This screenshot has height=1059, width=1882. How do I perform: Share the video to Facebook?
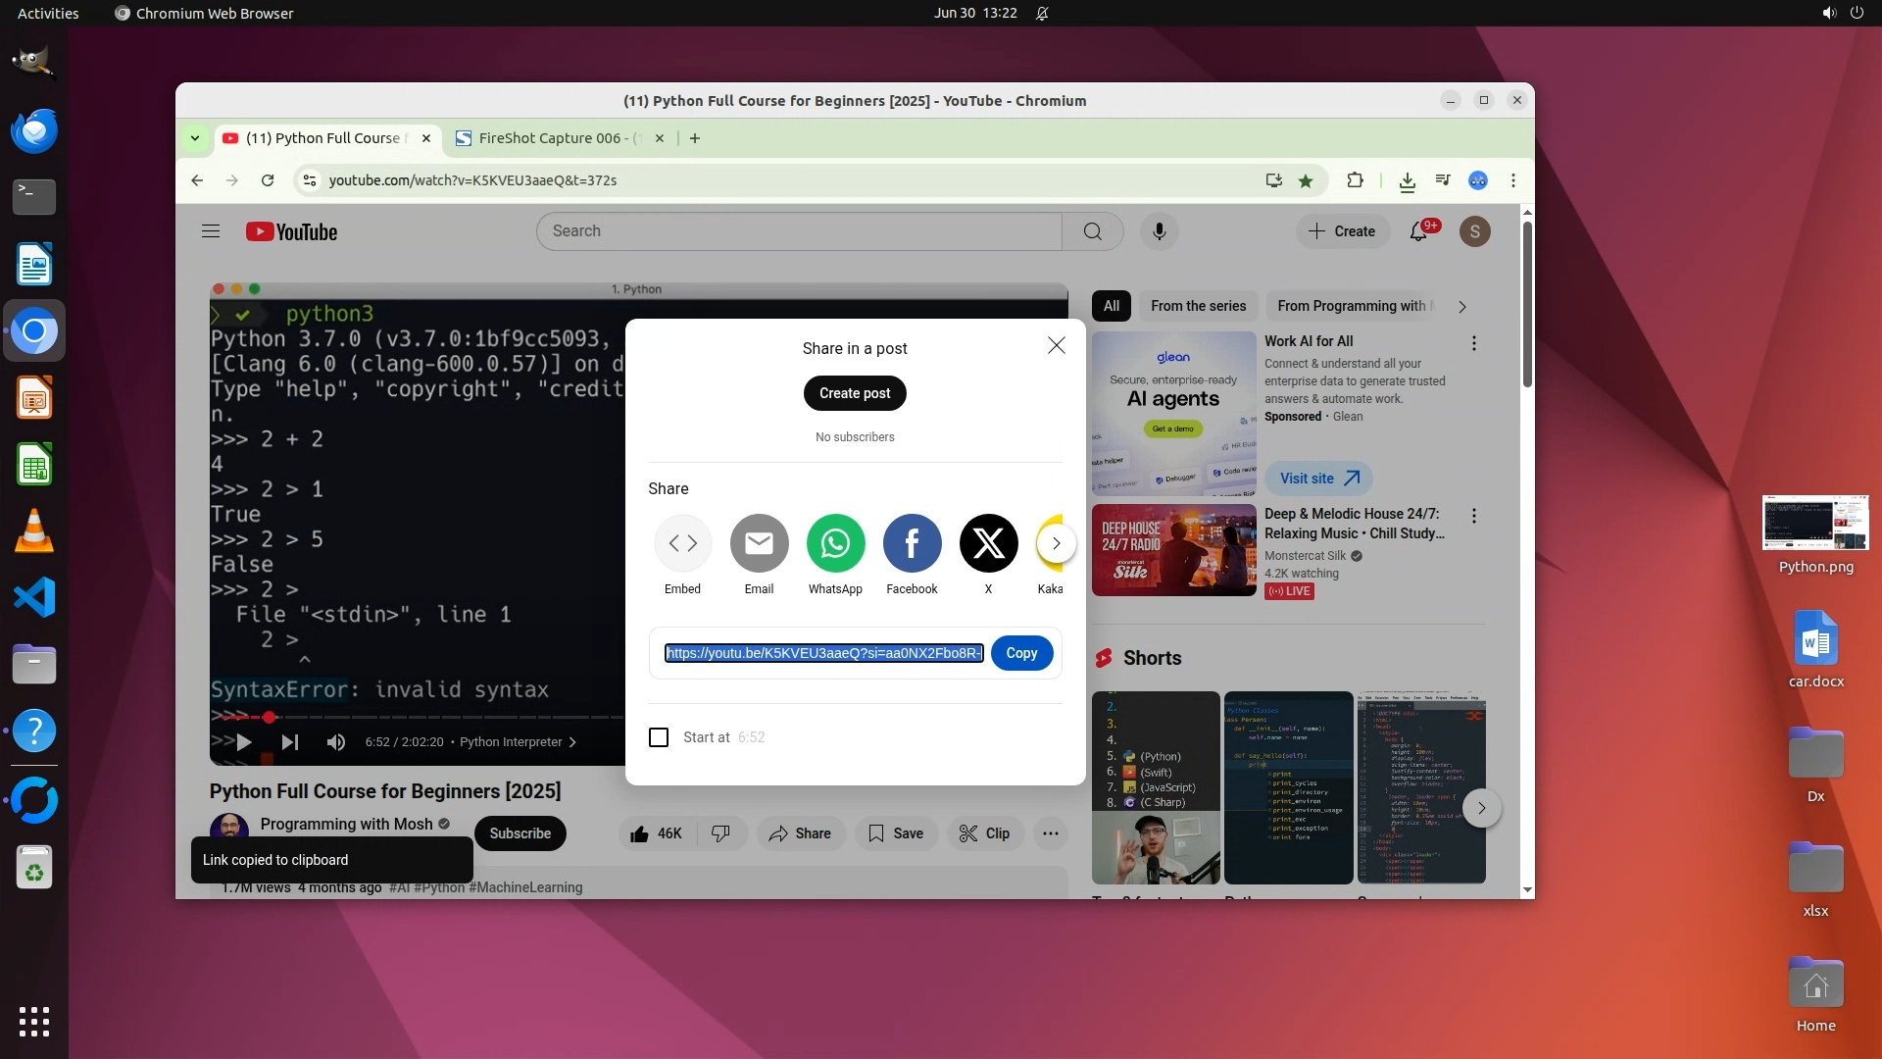[x=912, y=543]
